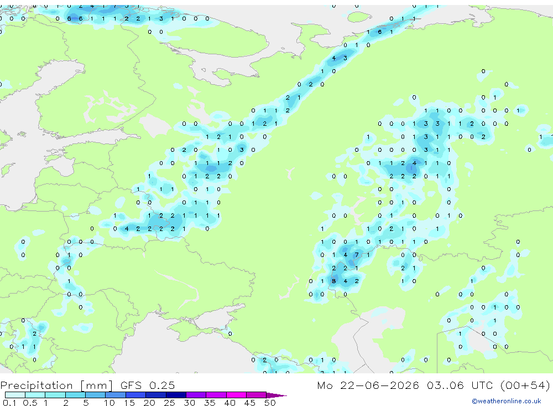Click the 1–2 mm legend color swatch

[x=55, y=395]
